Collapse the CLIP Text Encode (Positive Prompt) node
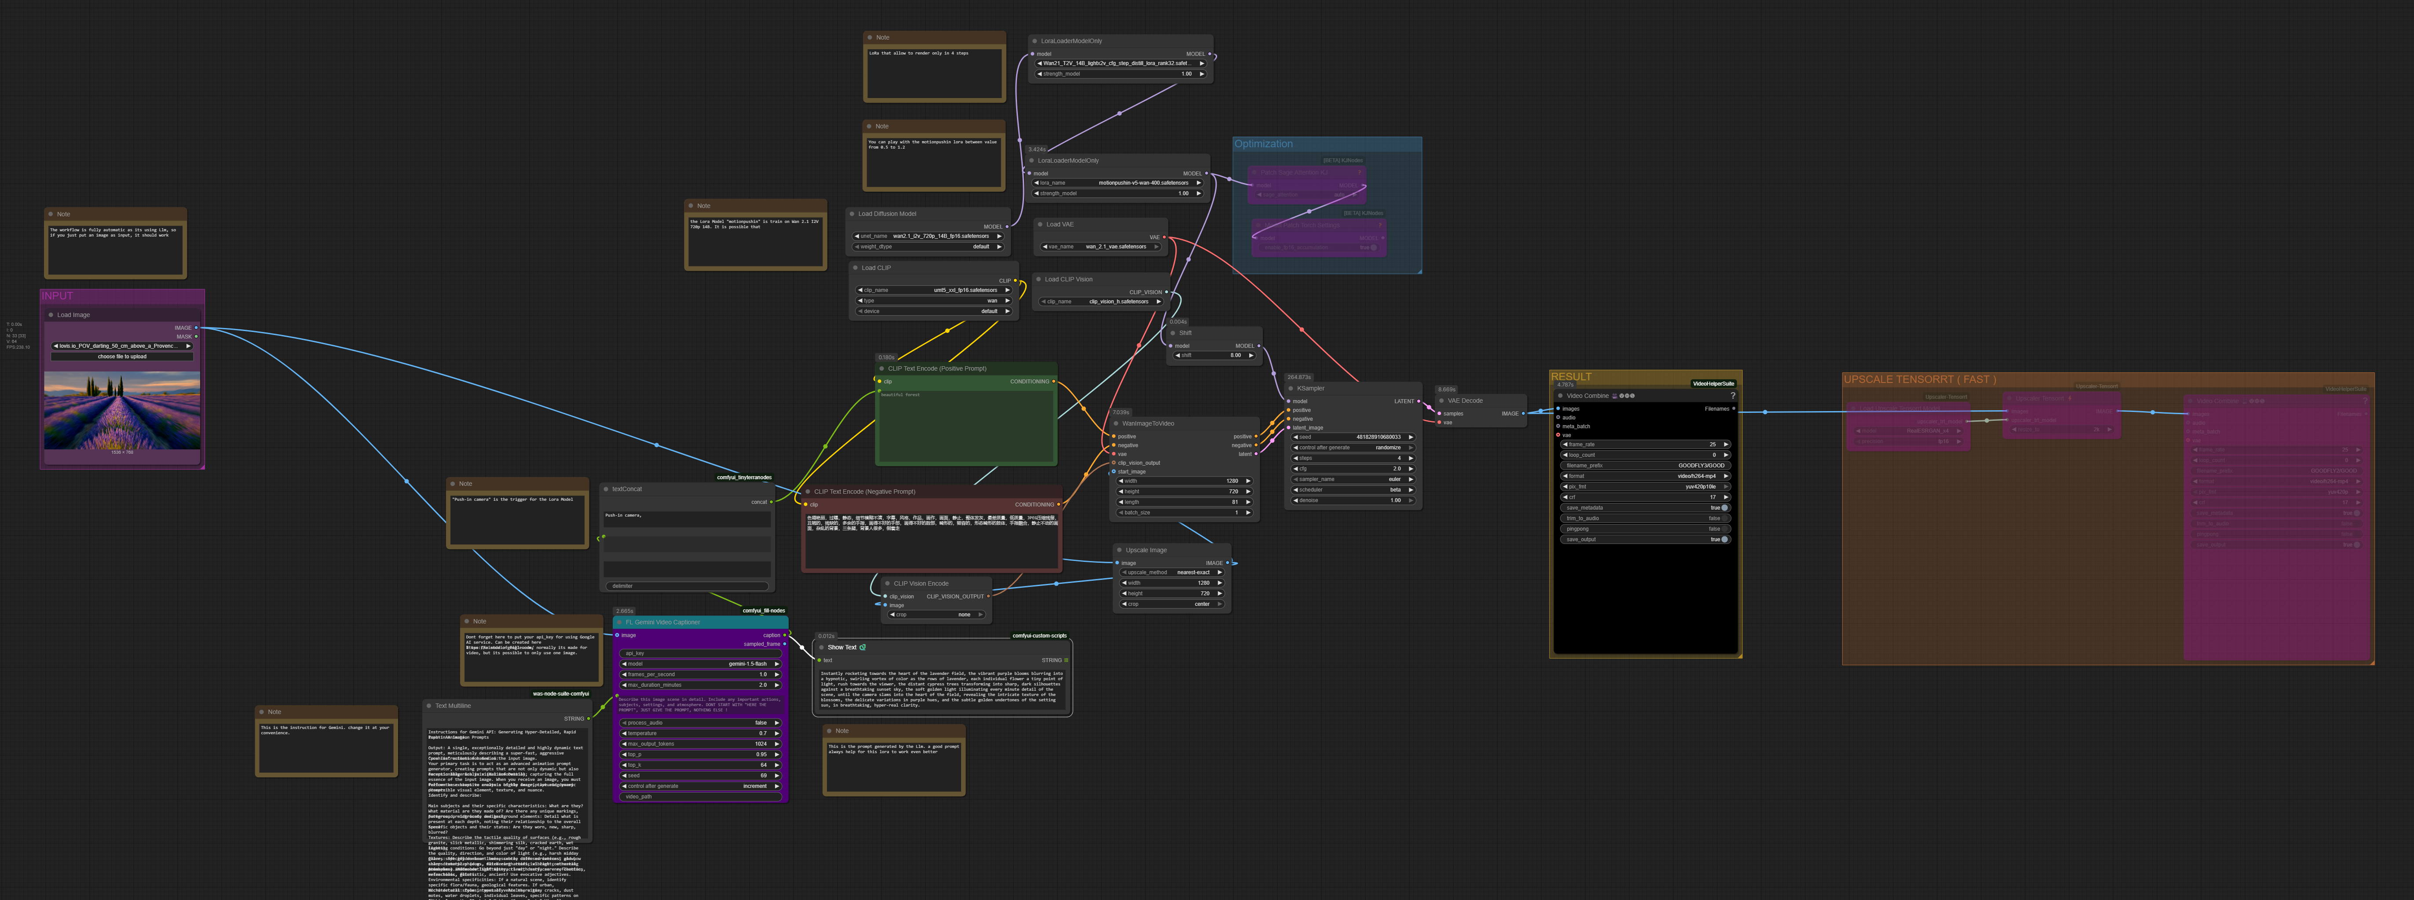 [882, 369]
